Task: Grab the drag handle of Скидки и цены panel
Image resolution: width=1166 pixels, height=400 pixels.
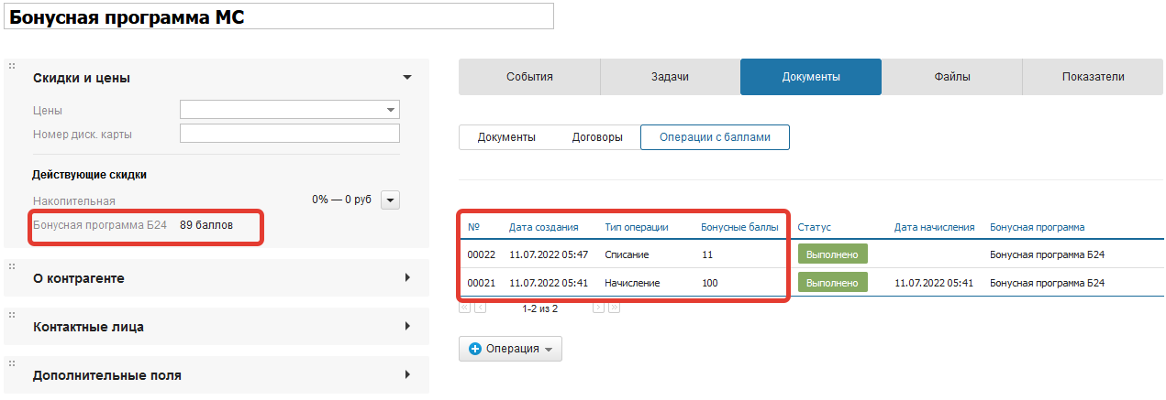Action: coord(12,66)
